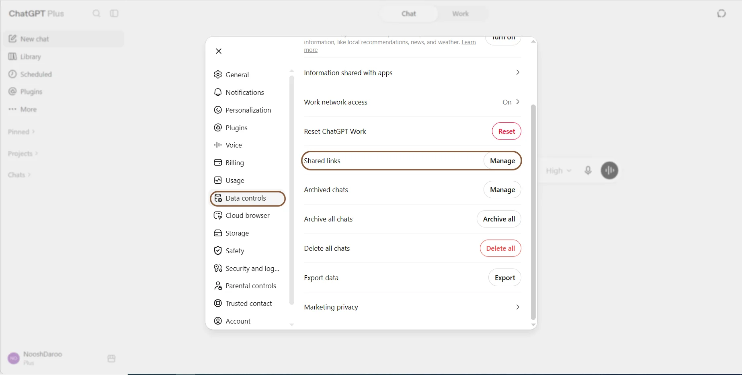
Task: Close the settings dialog with the X
Action: click(219, 51)
